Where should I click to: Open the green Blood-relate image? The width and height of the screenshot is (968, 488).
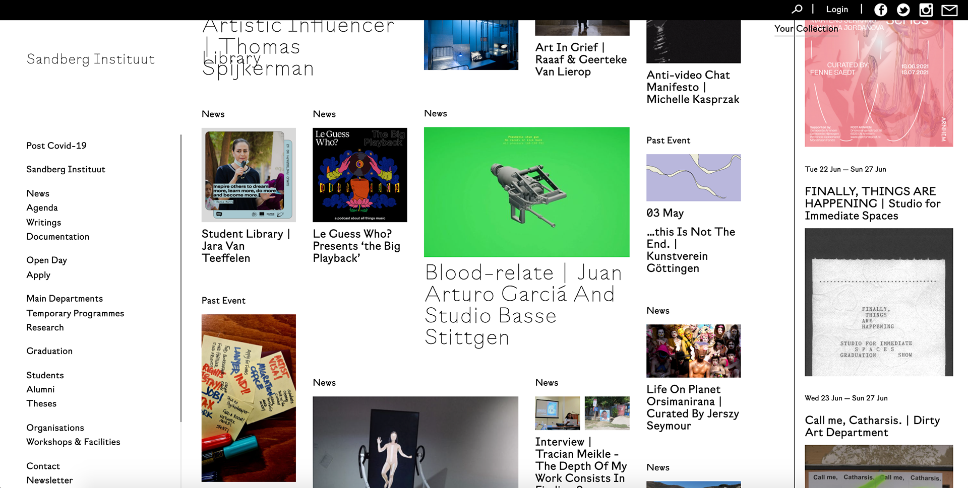point(526,192)
